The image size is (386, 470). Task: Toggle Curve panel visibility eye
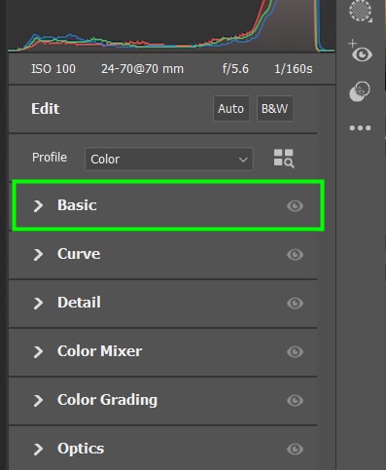pos(295,254)
